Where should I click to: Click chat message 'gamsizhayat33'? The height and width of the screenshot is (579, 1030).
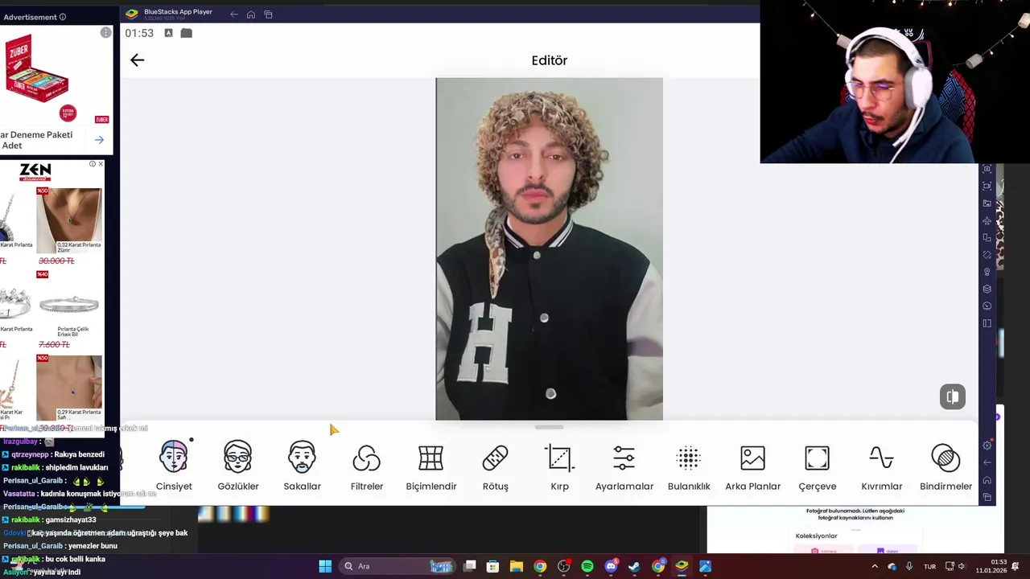(71, 519)
